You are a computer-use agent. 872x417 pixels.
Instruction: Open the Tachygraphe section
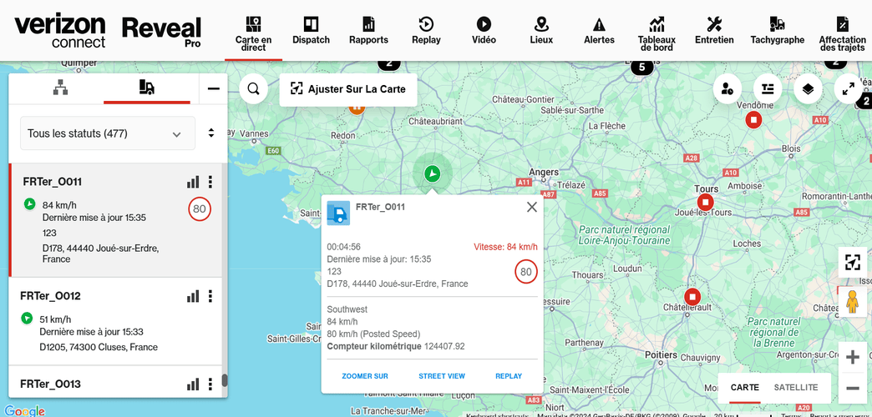(777, 31)
